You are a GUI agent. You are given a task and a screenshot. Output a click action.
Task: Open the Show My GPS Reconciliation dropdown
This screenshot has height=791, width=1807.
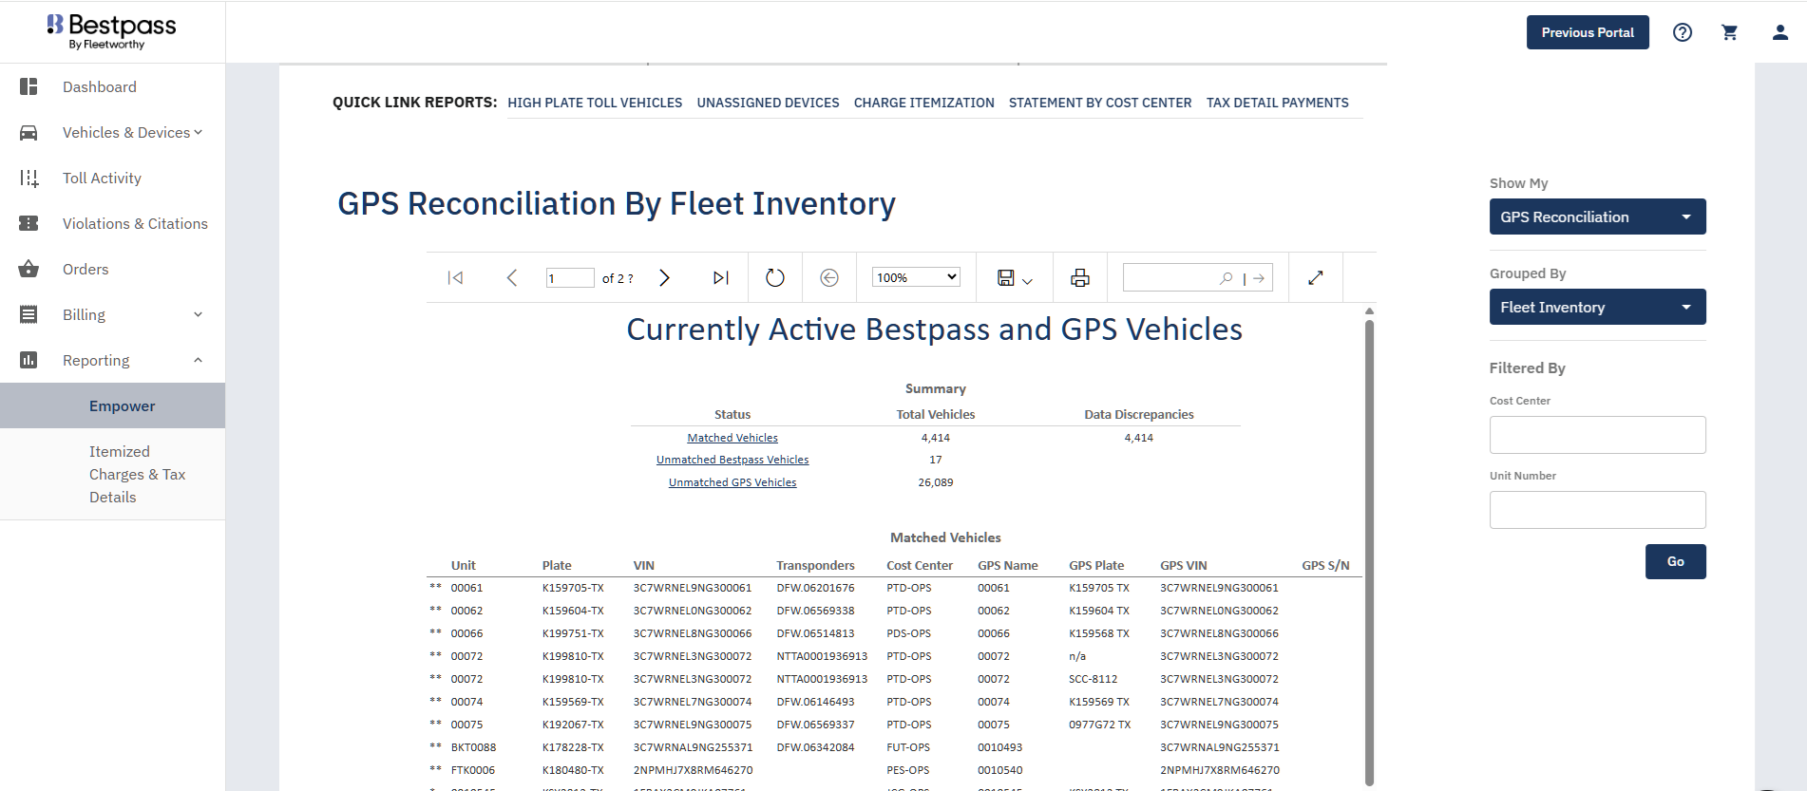[x=1597, y=217]
